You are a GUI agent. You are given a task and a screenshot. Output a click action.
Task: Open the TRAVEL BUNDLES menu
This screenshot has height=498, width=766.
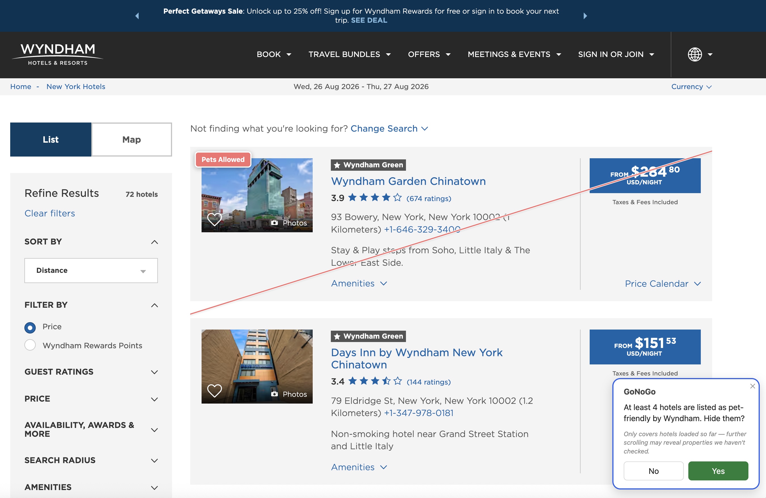coord(350,54)
